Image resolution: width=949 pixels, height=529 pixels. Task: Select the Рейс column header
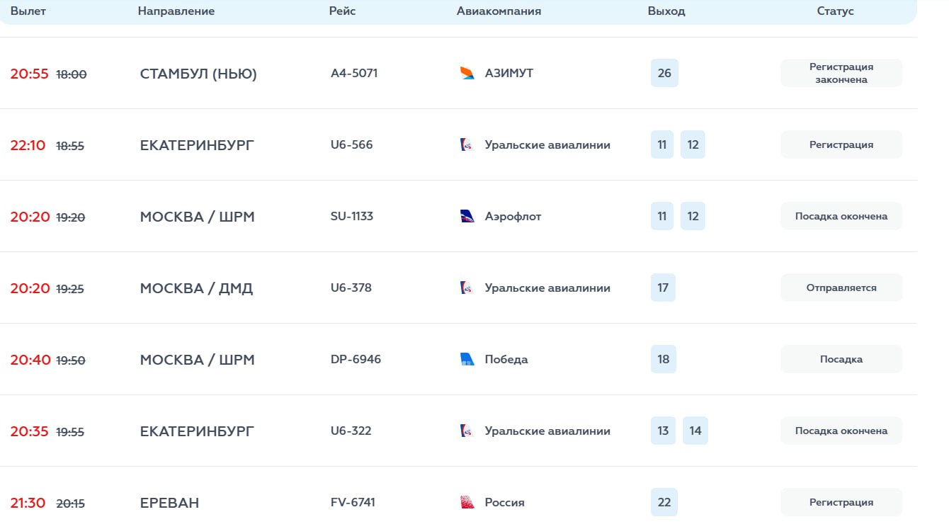click(343, 11)
